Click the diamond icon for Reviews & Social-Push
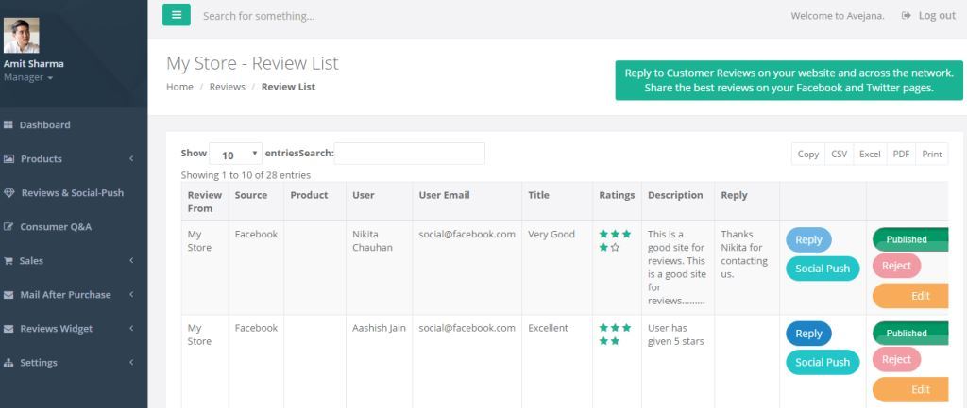967x408 pixels. click(x=9, y=193)
